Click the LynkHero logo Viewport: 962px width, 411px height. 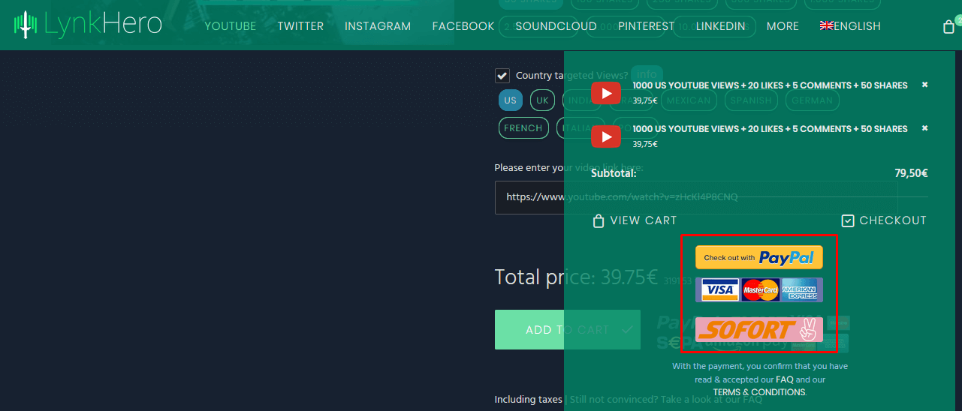[x=88, y=25]
